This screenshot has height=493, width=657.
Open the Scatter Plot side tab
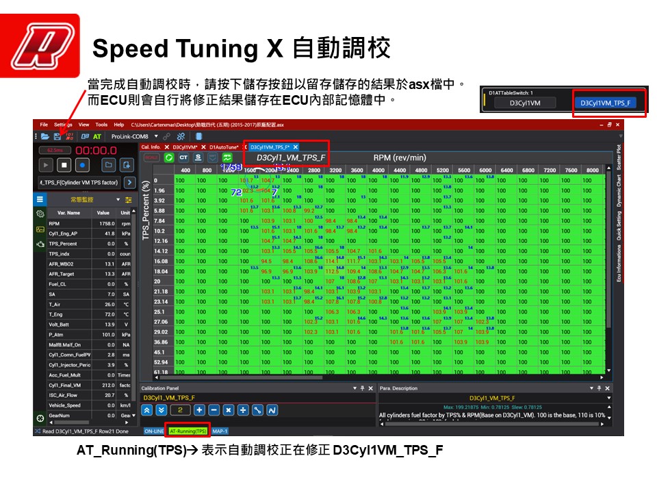pos(619,157)
